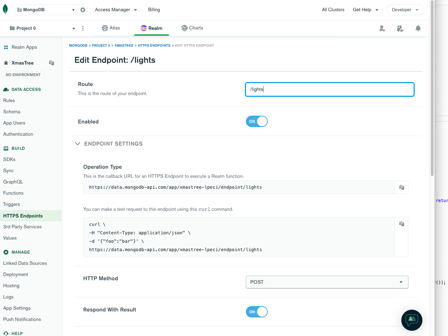This screenshot has height=336, width=448.
Task: Open Values in the sidebar
Action: tap(10, 238)
